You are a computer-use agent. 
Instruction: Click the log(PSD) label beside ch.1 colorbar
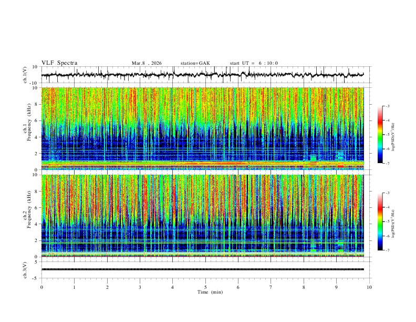[393, 136]
